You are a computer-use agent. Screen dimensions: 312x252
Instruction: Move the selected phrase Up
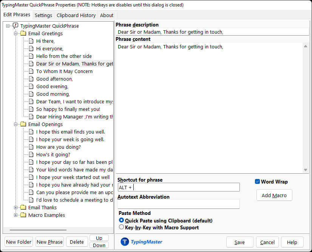tap(99, 238)
